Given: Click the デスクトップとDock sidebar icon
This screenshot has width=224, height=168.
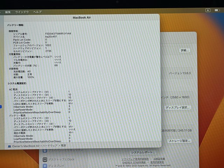Looking at the screenshot, I should (45, 159).
